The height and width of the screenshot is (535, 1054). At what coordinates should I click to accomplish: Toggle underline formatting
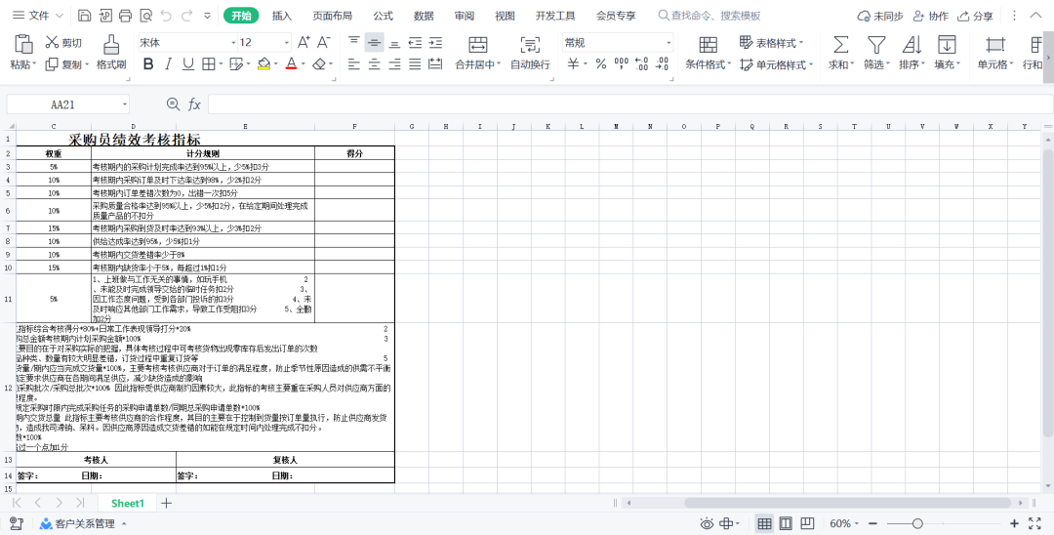pos(187,63)
